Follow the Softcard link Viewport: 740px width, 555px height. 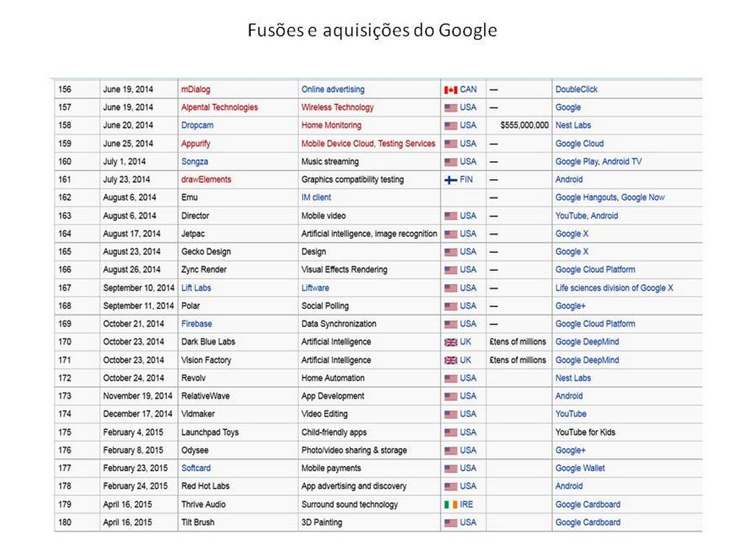click(x=196, y=468)
